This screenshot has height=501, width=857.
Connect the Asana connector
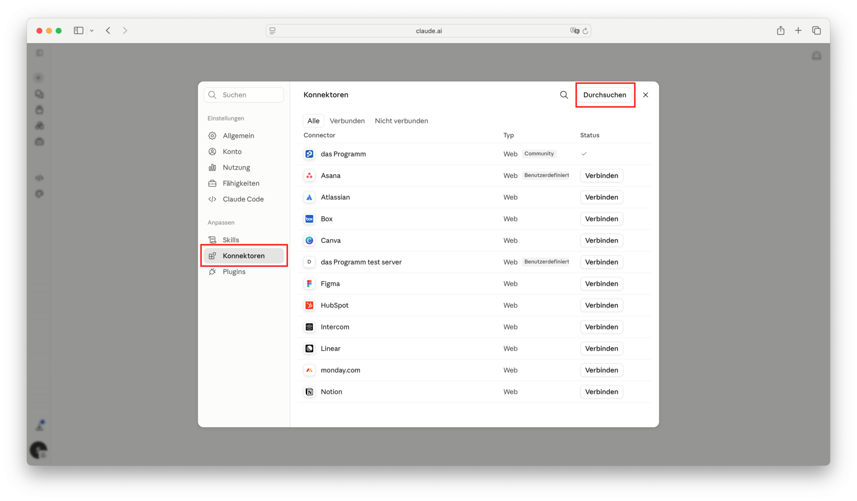pos(602,175)
